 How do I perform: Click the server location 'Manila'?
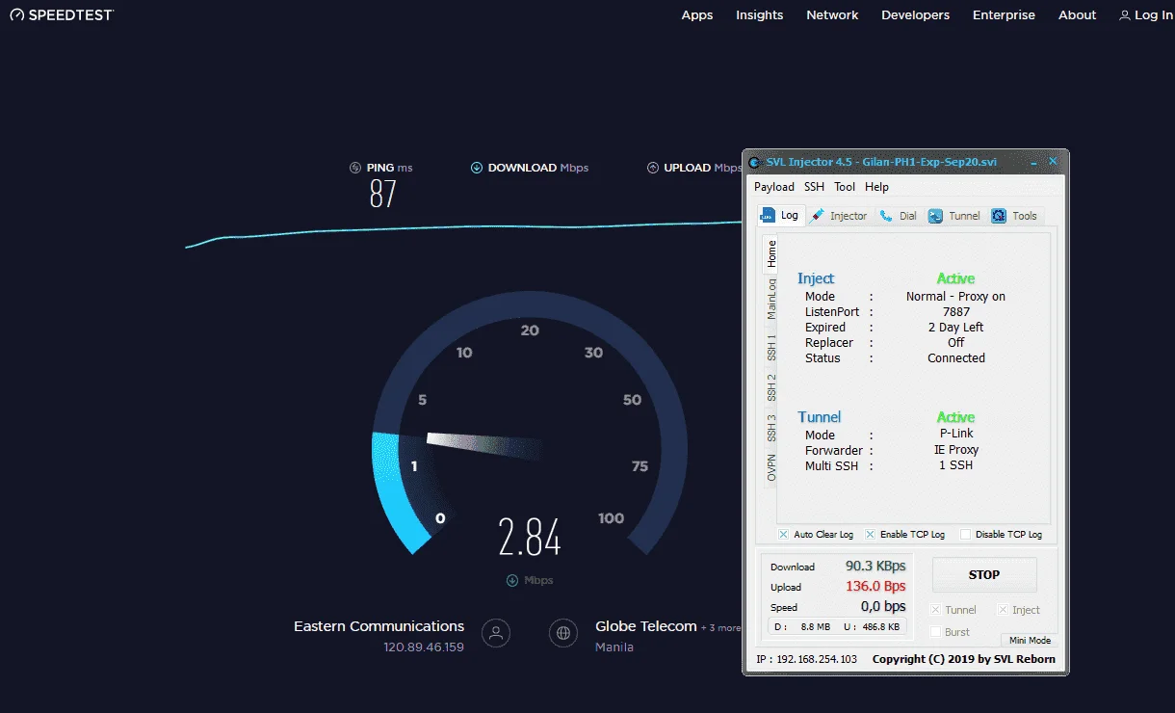(x=614, y=647)
